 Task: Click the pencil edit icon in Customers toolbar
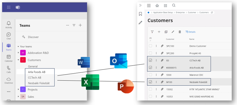[x=173, y=32]
